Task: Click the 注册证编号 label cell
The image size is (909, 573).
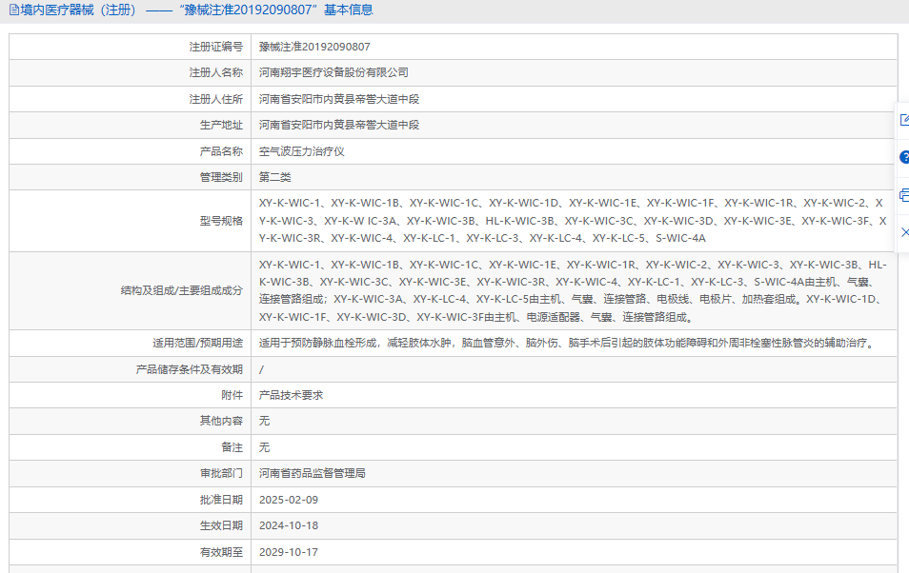Action: click(x=216, y=47)
